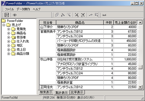Click the 極楽表計算 cell
Screen dimensions: 145x101
click(x=80, y=82)
